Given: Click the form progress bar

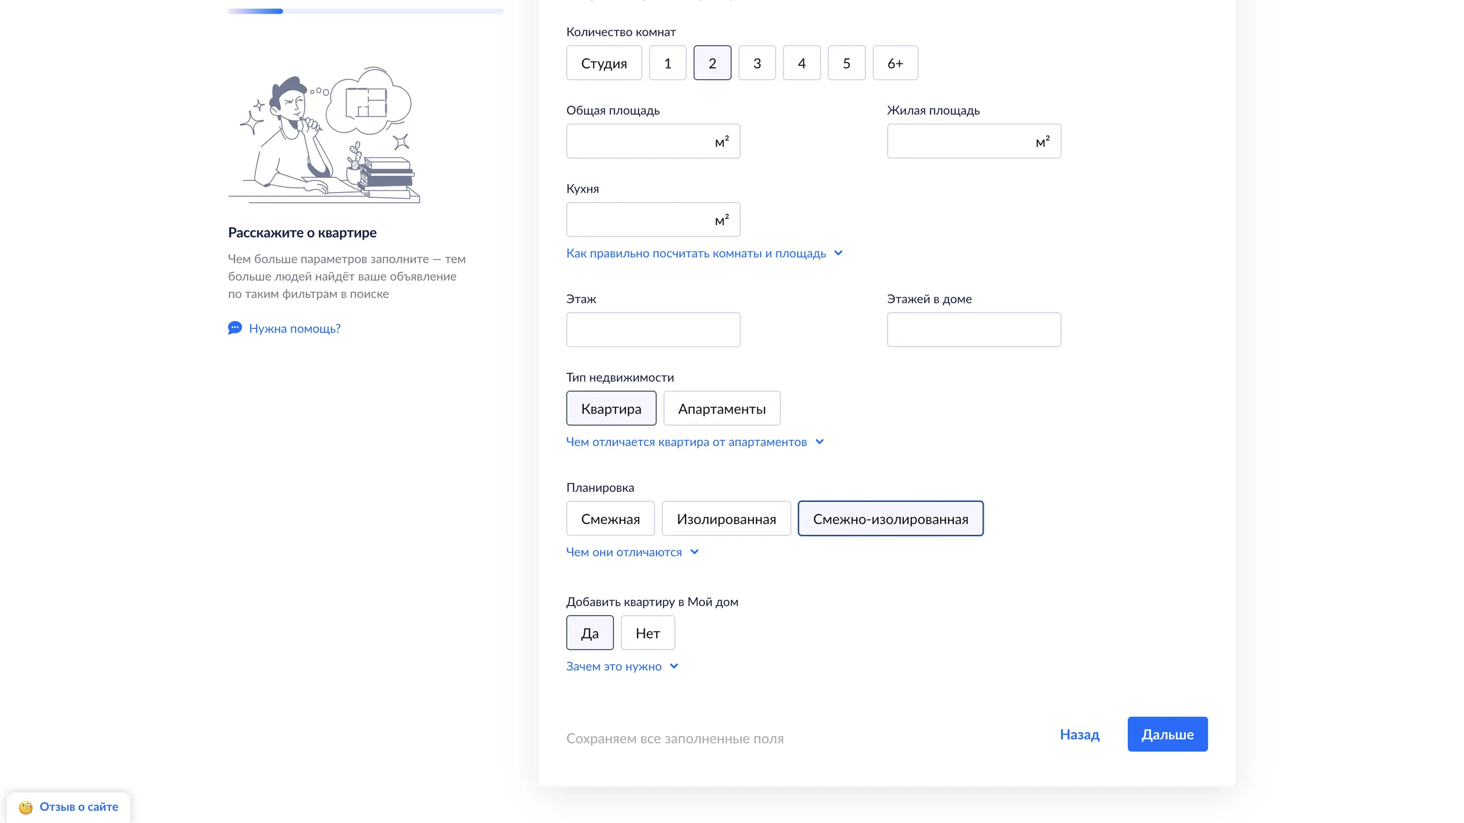Looking at the screenshot, I should (366, 11).
